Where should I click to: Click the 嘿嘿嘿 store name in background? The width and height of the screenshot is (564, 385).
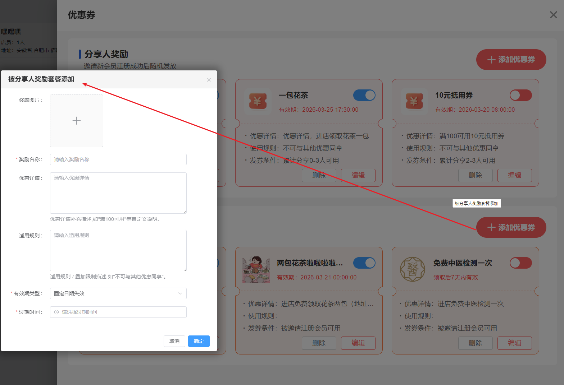[11, 32]
